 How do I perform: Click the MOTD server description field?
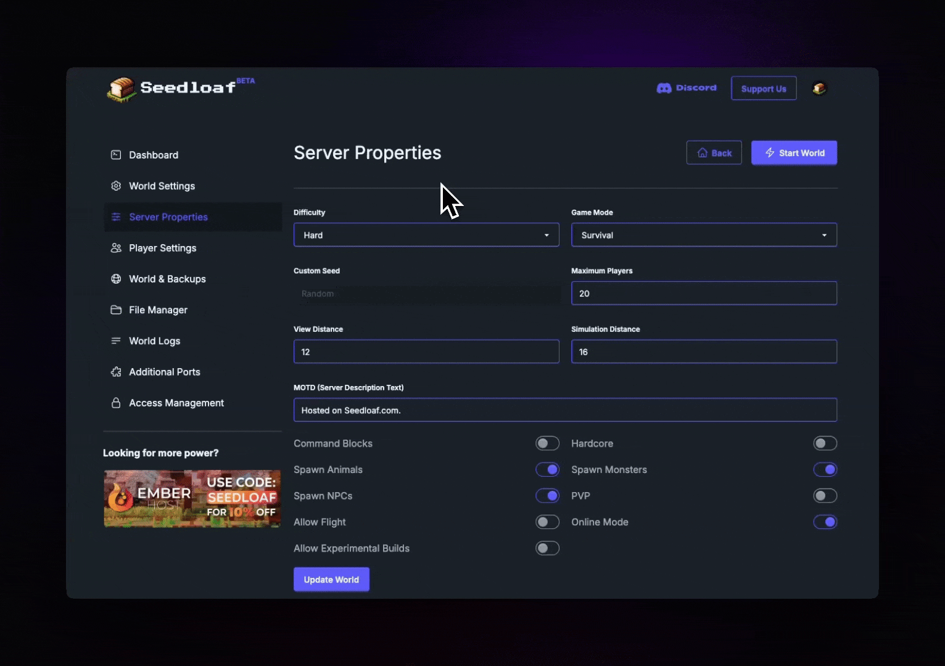coord(565,410)
